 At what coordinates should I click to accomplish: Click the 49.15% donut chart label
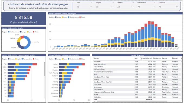tap(36, 42)
